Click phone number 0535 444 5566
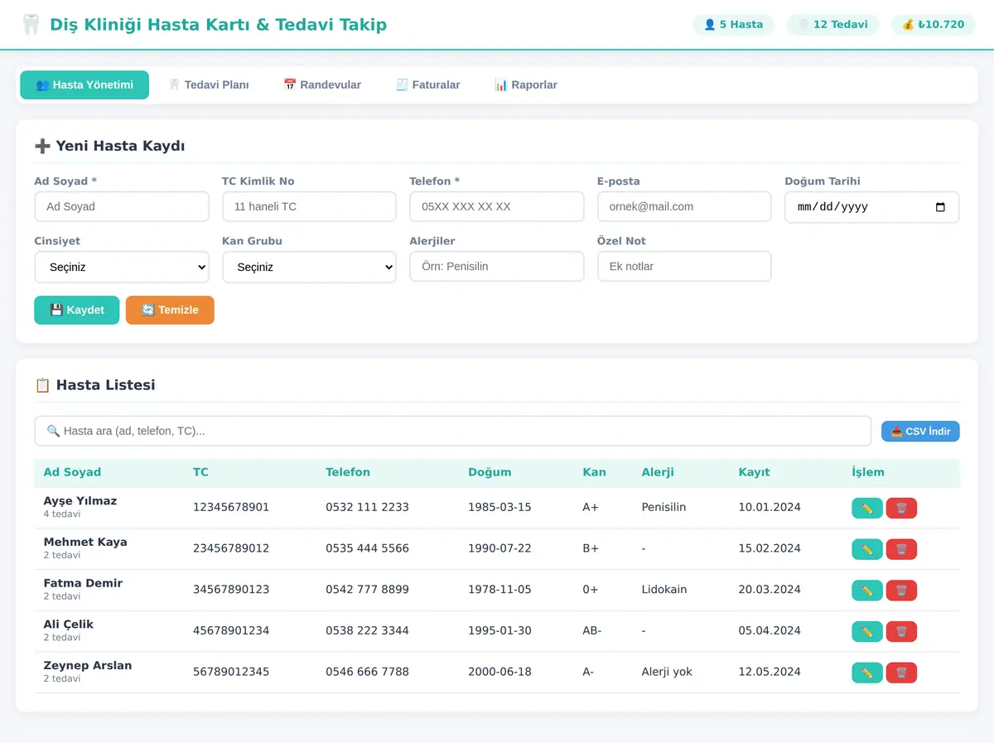The width and height of the screenshot is (994, 743). click(367, 548)
